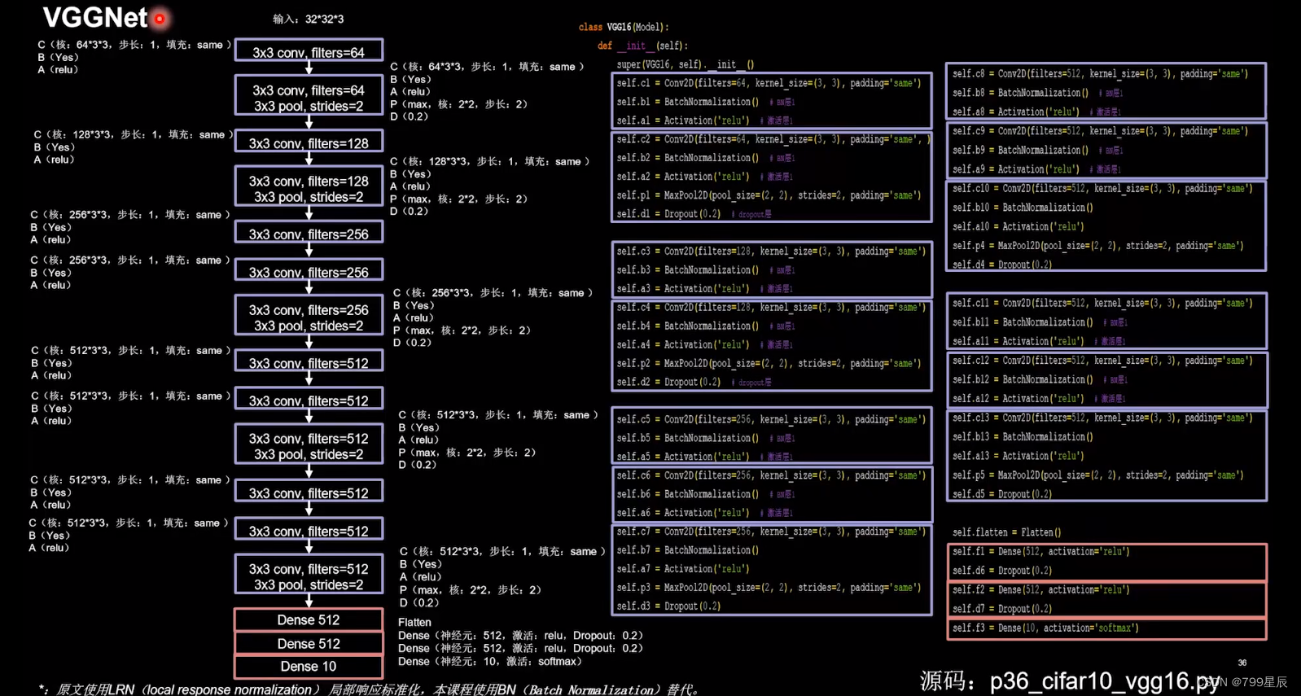Select the self.f1 Dense(512) code line
1301x696 pixels.
[x=1041, y=552]
